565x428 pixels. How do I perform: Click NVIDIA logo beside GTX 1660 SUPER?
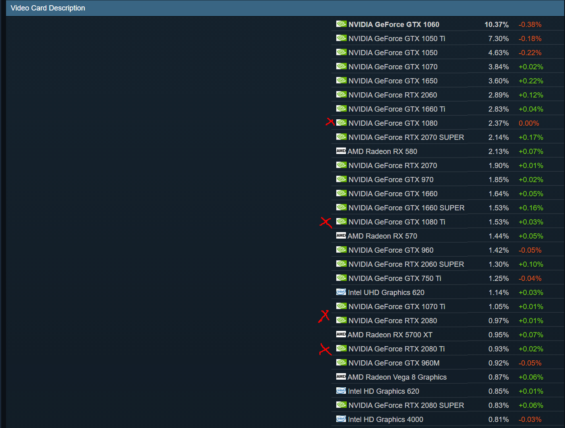click(341, 207)
